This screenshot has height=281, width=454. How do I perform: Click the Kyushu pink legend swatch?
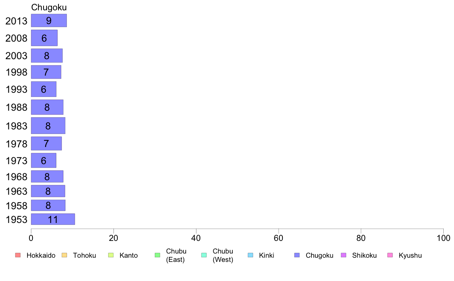[390, 255]
